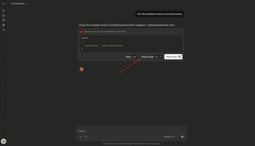Click the warning triangle icon in tool request
Viewport: 255px width, 146px height.
coord(81,32)
